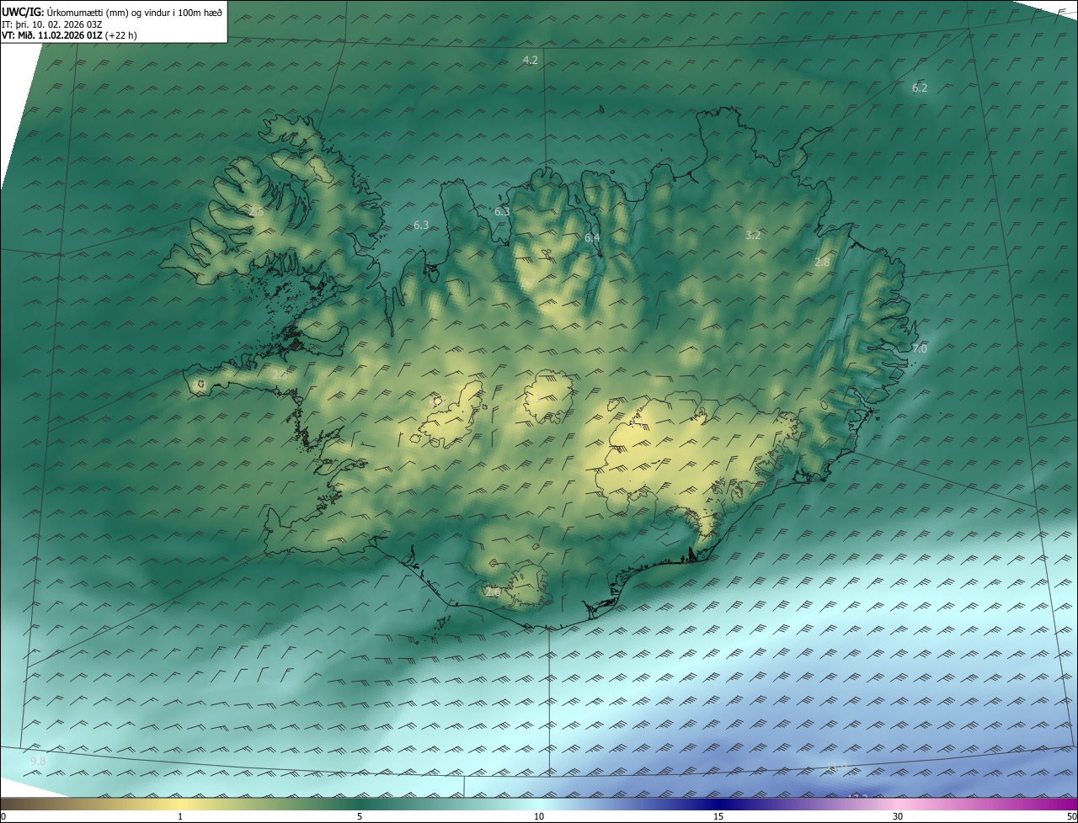The height and width of the screenshot is (823, 1078).
Task: Click the 9.8 value label
Action: (38, 762)
